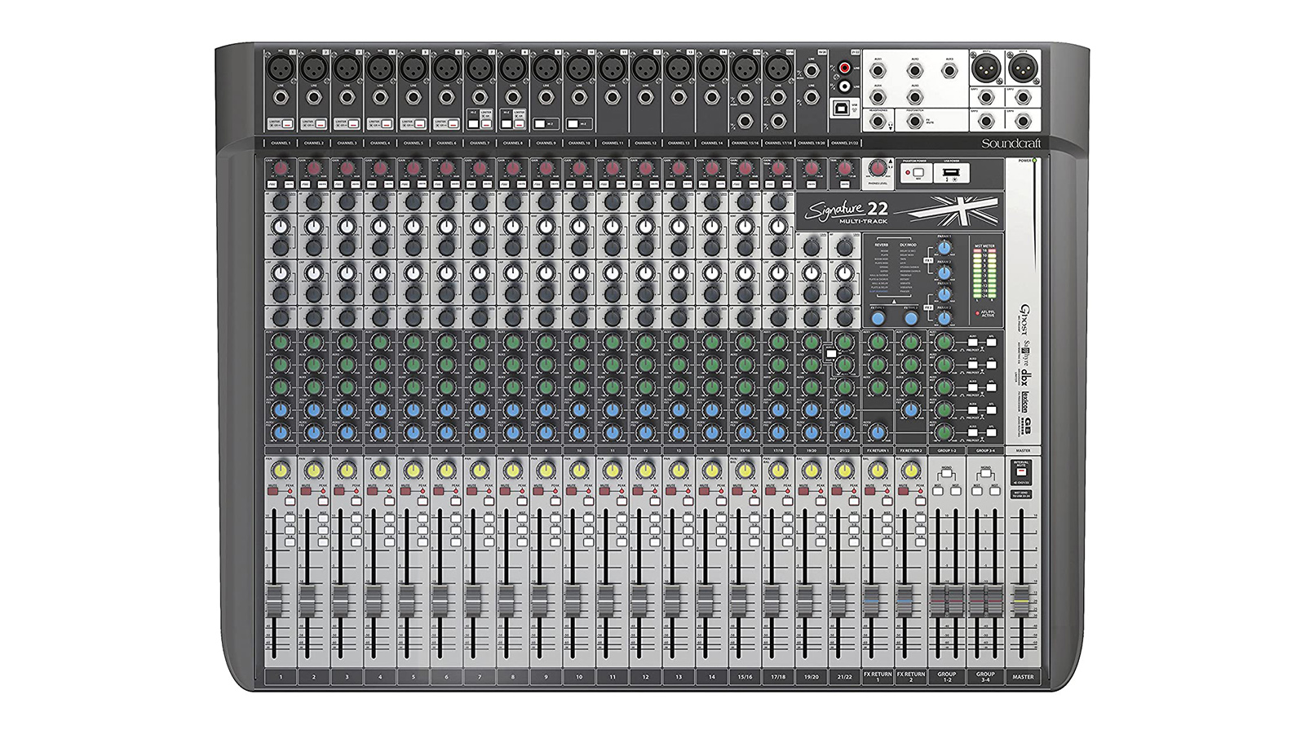Click the green Power LED

click(x=1034, y=160)
